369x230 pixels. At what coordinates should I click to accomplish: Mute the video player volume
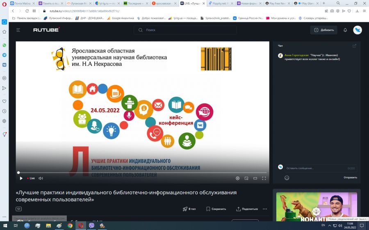41,178
